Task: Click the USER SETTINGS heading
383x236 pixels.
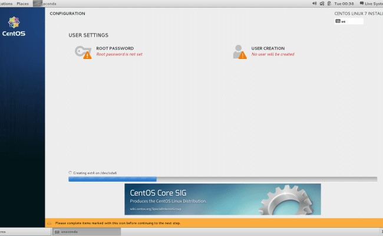Action: point(88,35)
